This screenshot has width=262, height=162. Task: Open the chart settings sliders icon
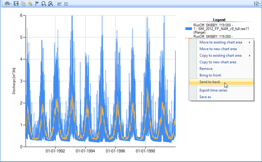(x=256, y=4)
